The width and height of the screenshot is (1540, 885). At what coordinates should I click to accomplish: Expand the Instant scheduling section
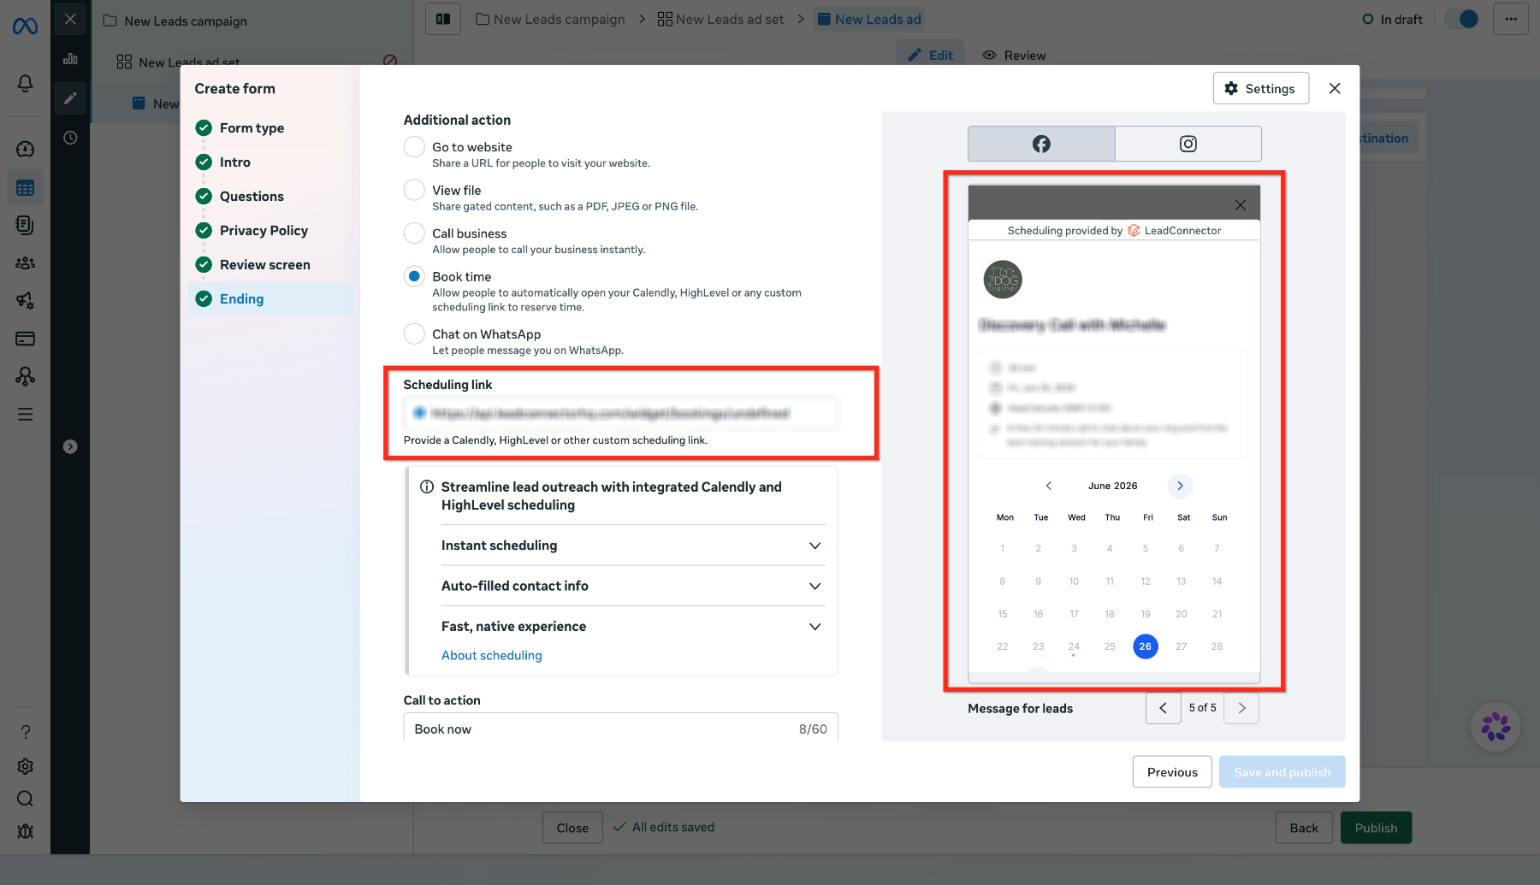coord(633,546)
